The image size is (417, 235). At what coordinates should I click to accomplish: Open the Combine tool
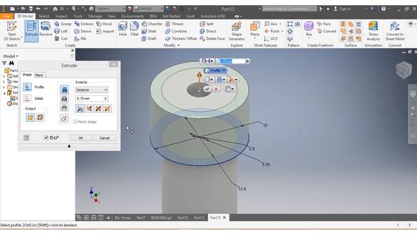coord(176,31)
